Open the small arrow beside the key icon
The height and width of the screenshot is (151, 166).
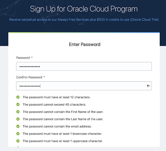point(150,86)
